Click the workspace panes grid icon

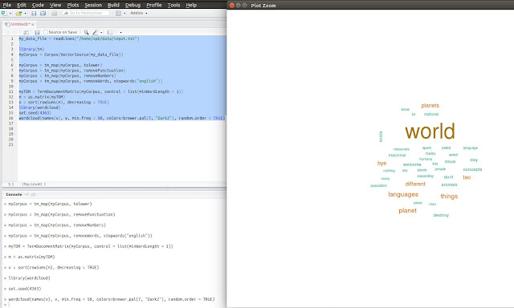118,13
